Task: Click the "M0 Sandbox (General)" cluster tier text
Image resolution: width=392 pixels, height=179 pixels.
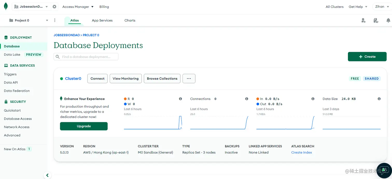Action: pyautogui.click(x=156, y=153)
